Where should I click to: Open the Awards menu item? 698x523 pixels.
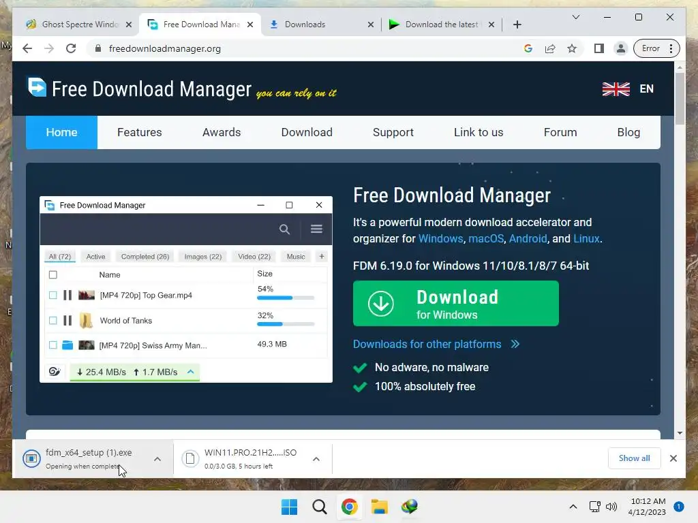[222, 132]
